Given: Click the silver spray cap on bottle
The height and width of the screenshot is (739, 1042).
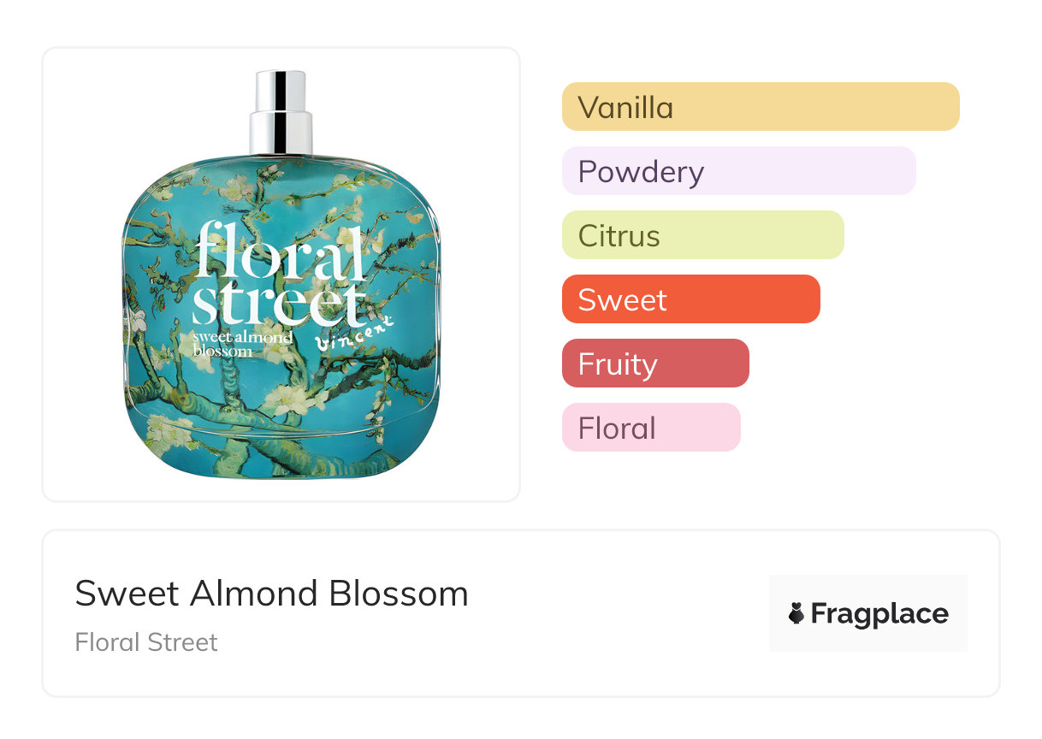Looking at the screenshot, I should coord(281,112).
